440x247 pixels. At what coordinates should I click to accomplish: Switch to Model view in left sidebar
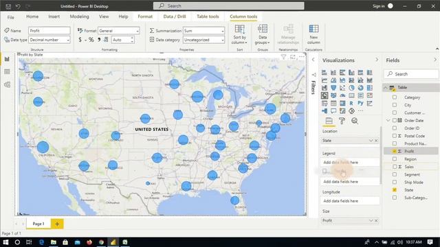[7, 84]
